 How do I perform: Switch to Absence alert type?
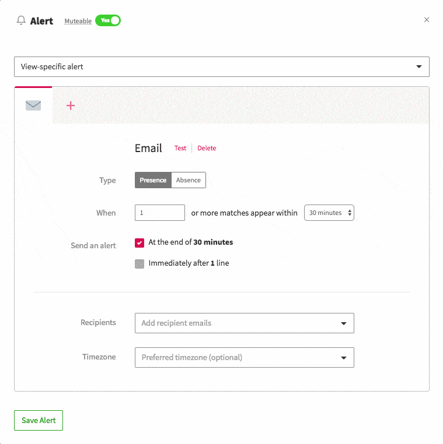click(x=189, y=180)
